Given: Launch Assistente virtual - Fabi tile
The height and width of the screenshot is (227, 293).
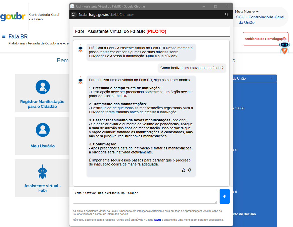Looking at the screenshot, I should 42,178.
